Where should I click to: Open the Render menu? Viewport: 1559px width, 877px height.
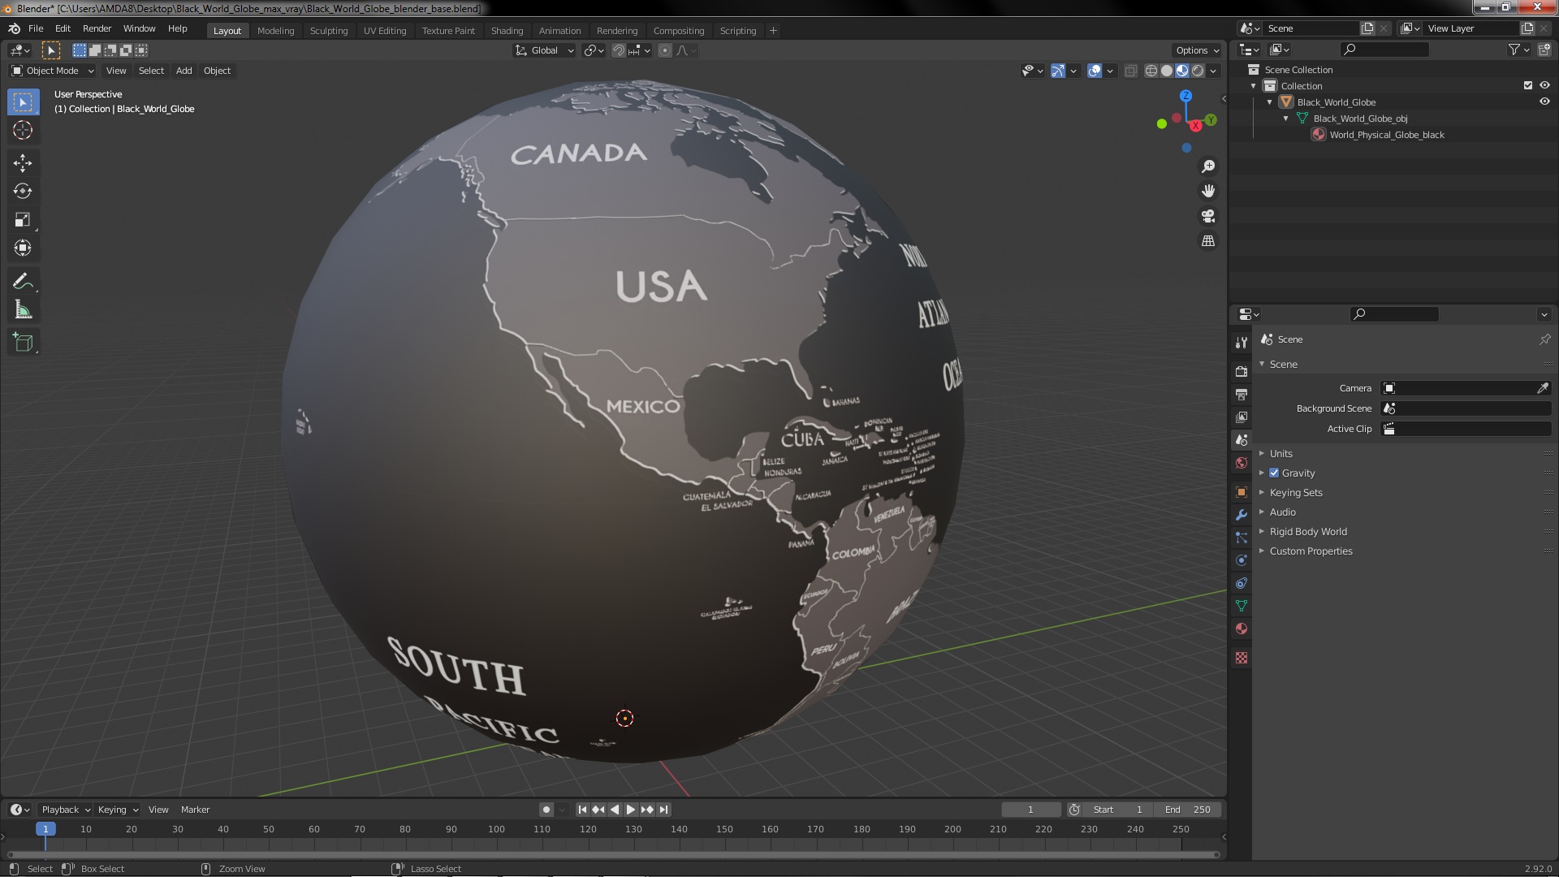click(x=97, y=28)
